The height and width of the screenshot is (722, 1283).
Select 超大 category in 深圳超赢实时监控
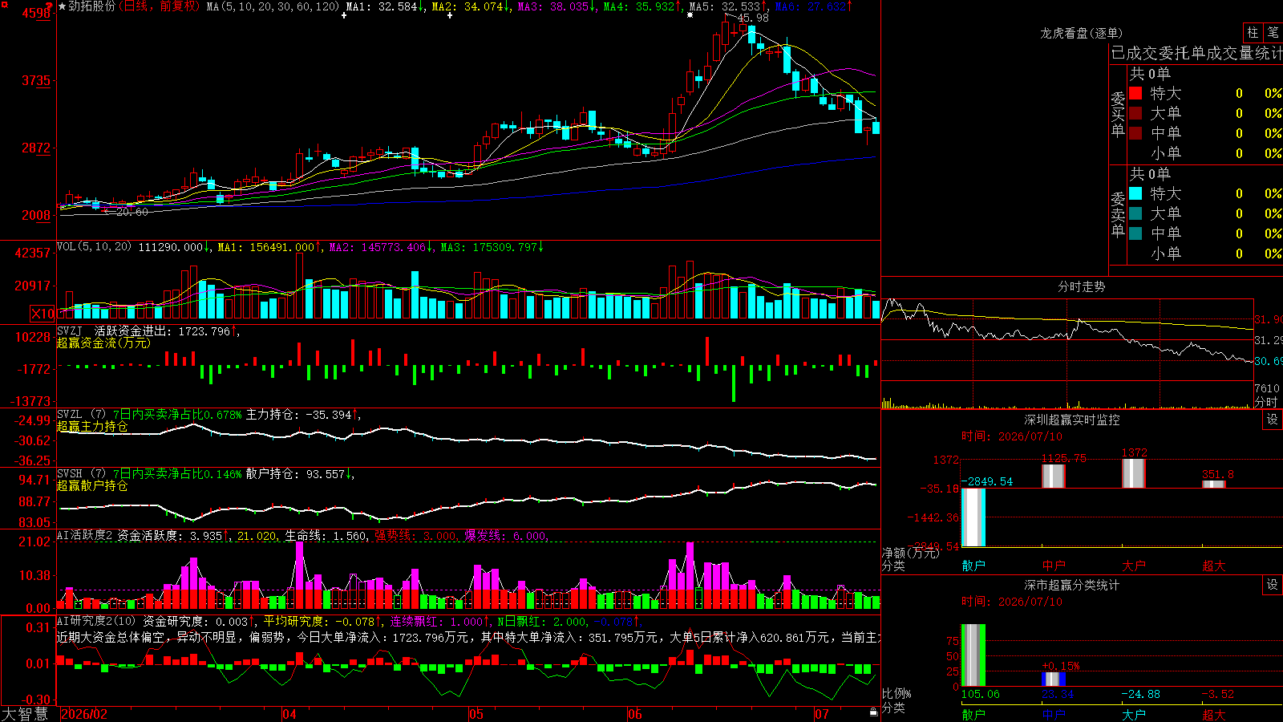coord(1214,566)
